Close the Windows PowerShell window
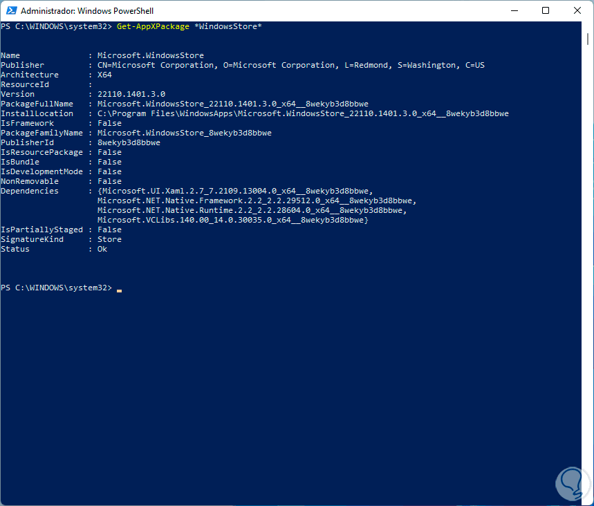This screenshot has width=594, height=506. tap(577, 11)
